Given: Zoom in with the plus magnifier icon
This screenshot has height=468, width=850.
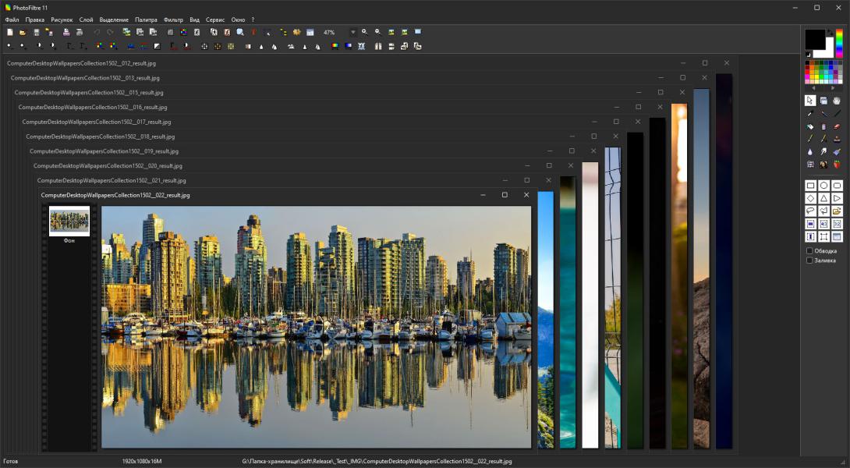Looking at the screenshot, I should click(364, 32).
